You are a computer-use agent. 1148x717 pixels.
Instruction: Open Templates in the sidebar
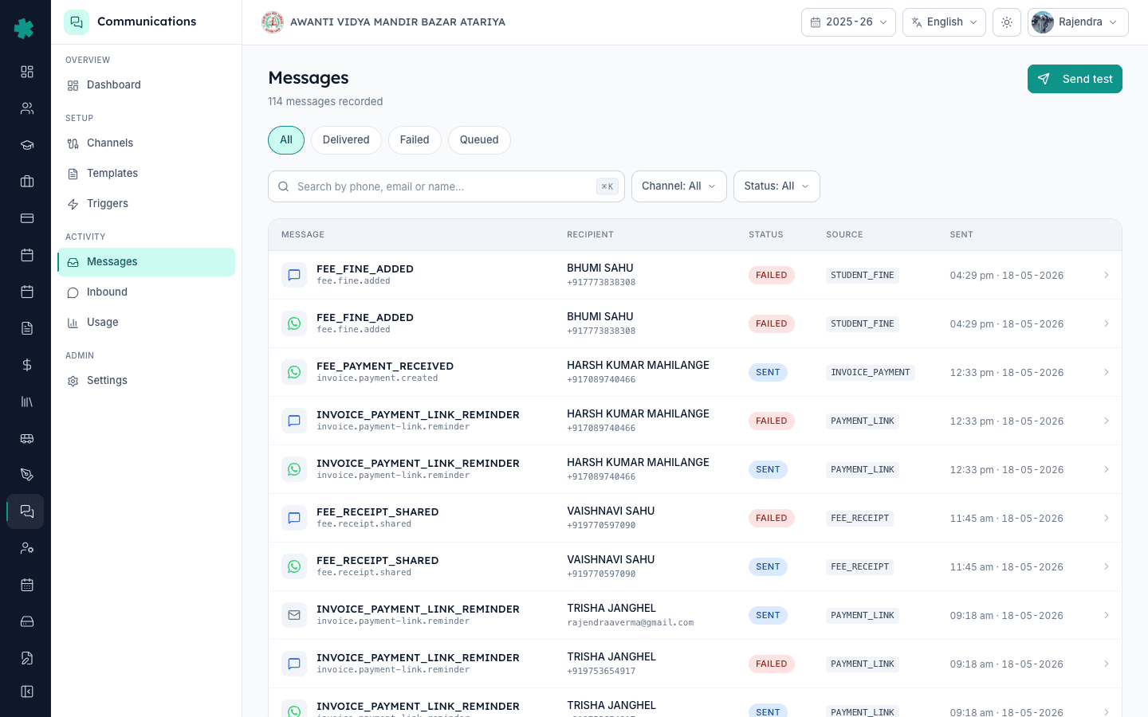click(146, 174)
